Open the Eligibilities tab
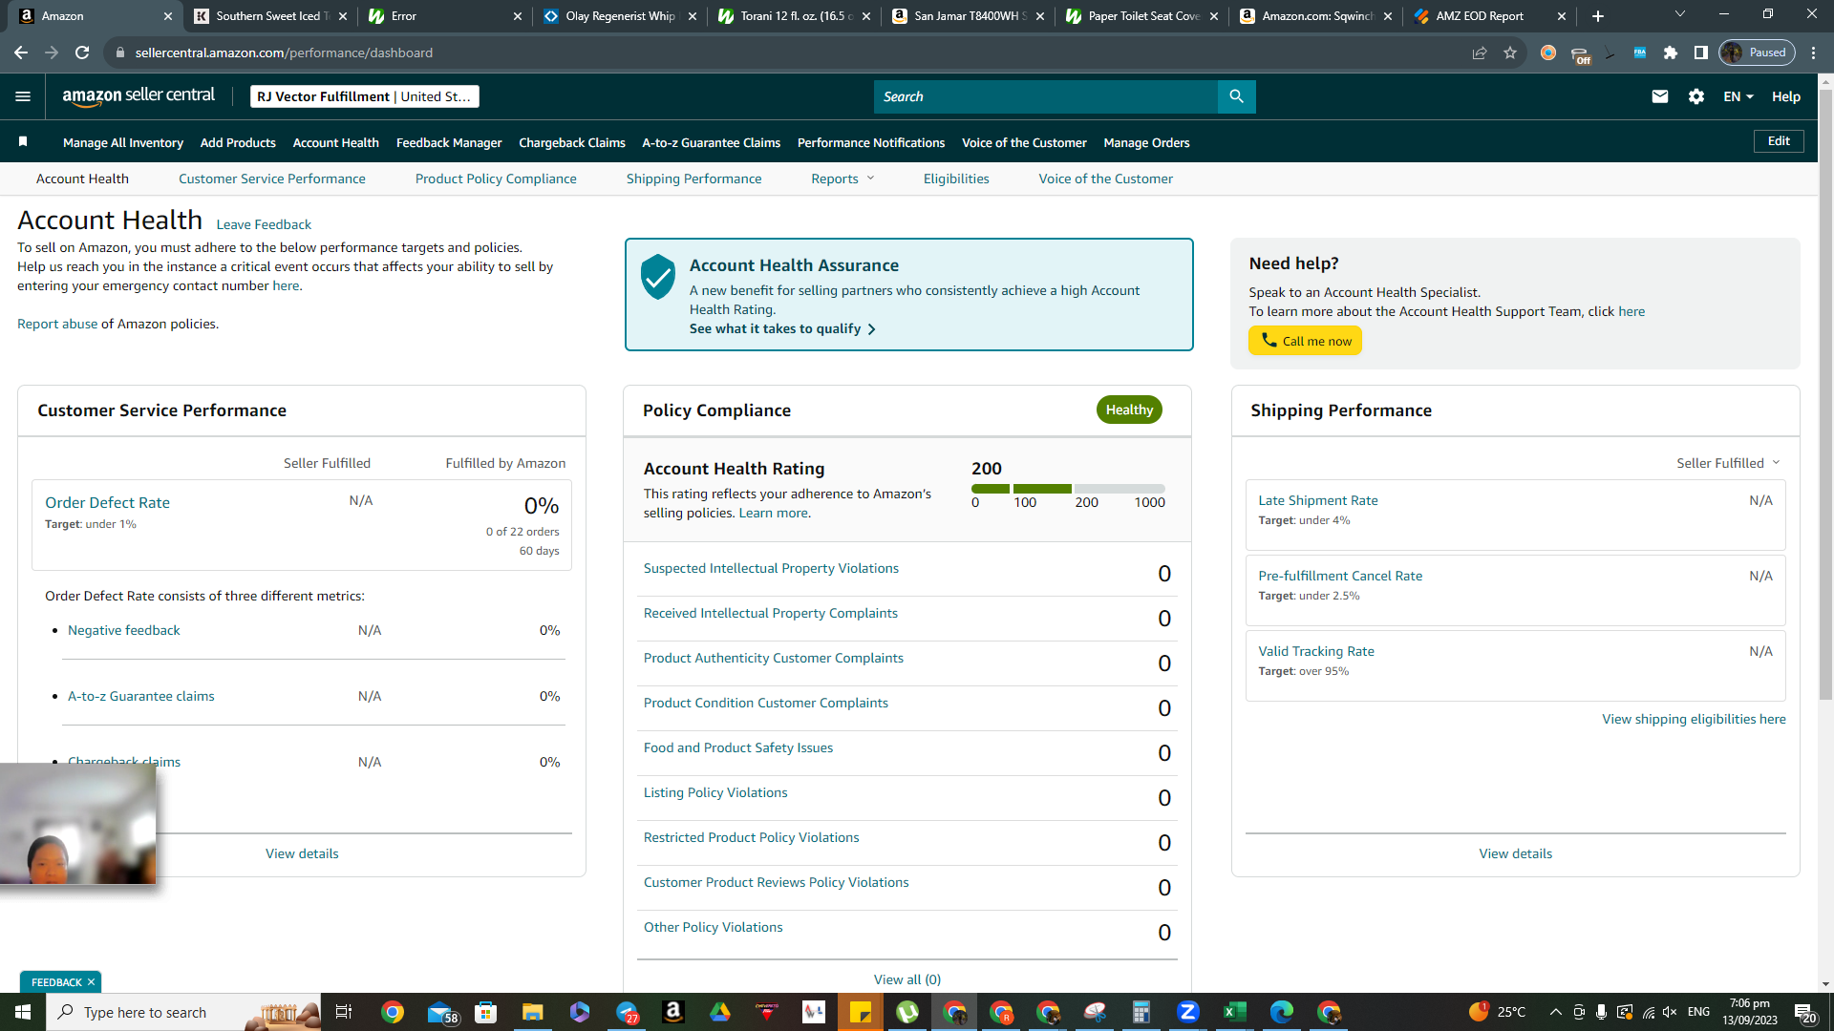This screenshot has width=1834, height=1031. 956,179
